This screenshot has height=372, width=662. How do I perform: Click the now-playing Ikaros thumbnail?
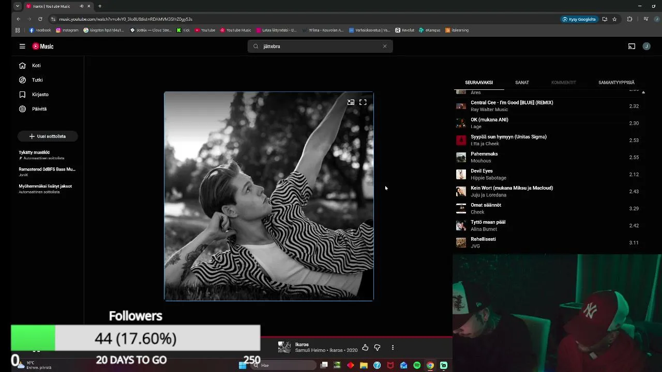click(284, 347)
